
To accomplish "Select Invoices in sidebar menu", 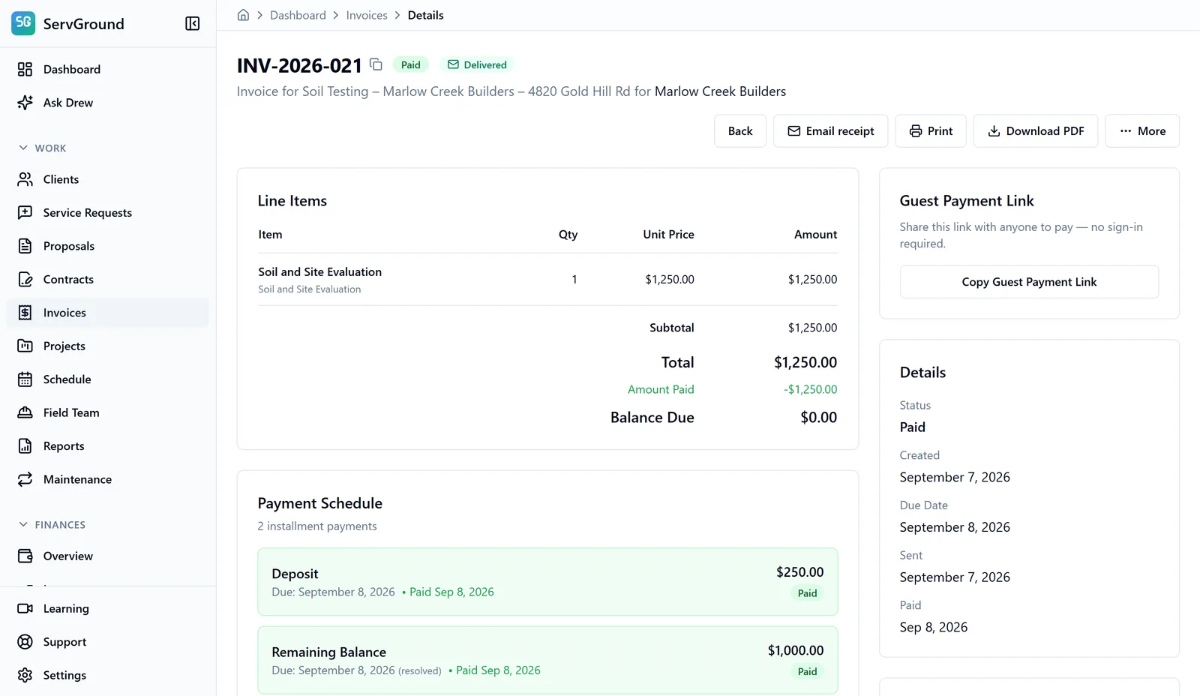I will pyautogui.click(x=108, y=313).
